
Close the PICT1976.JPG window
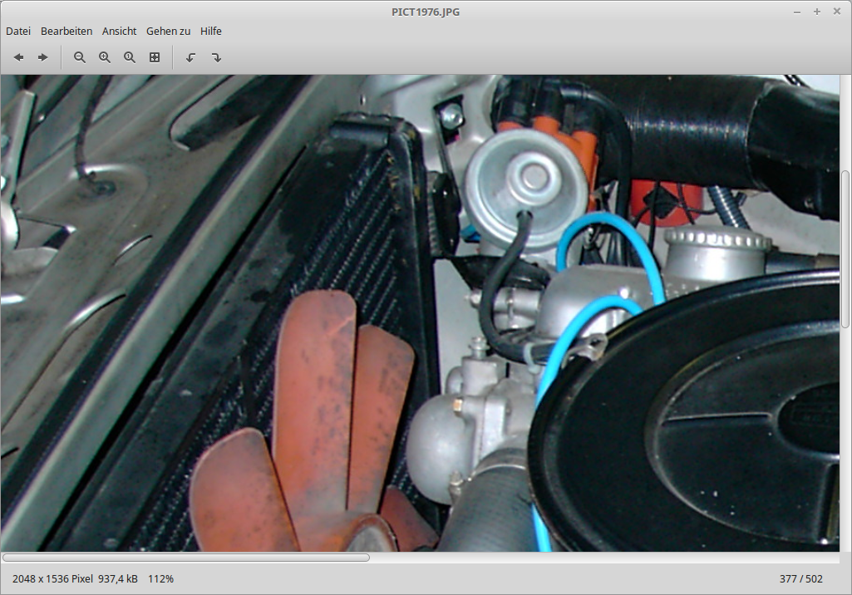click(836, 12)
